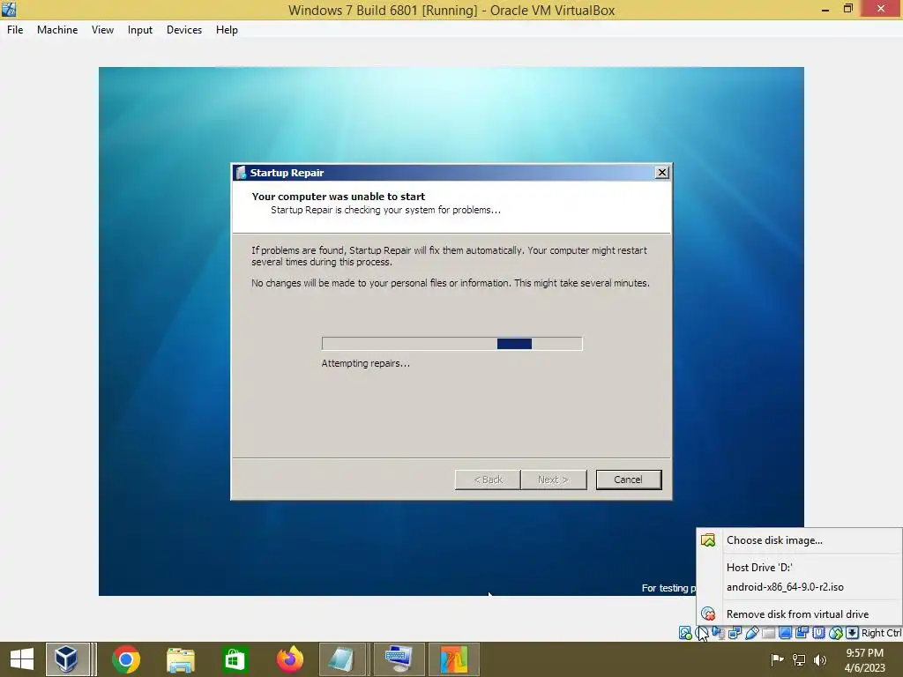The height and width of the screenshot is (677, 903).
Task: Open Windows Store from taskbar
Action: (x=235, y=659)
